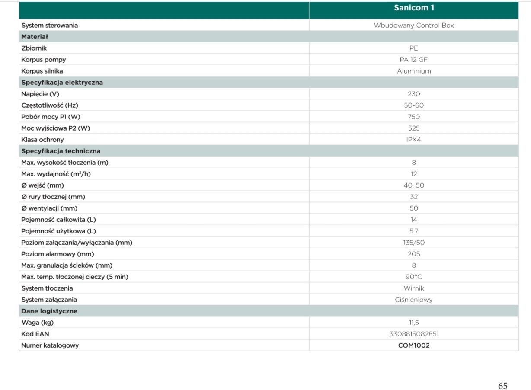
Task: Select the alarm level value "205"
Action: (414, 254)
